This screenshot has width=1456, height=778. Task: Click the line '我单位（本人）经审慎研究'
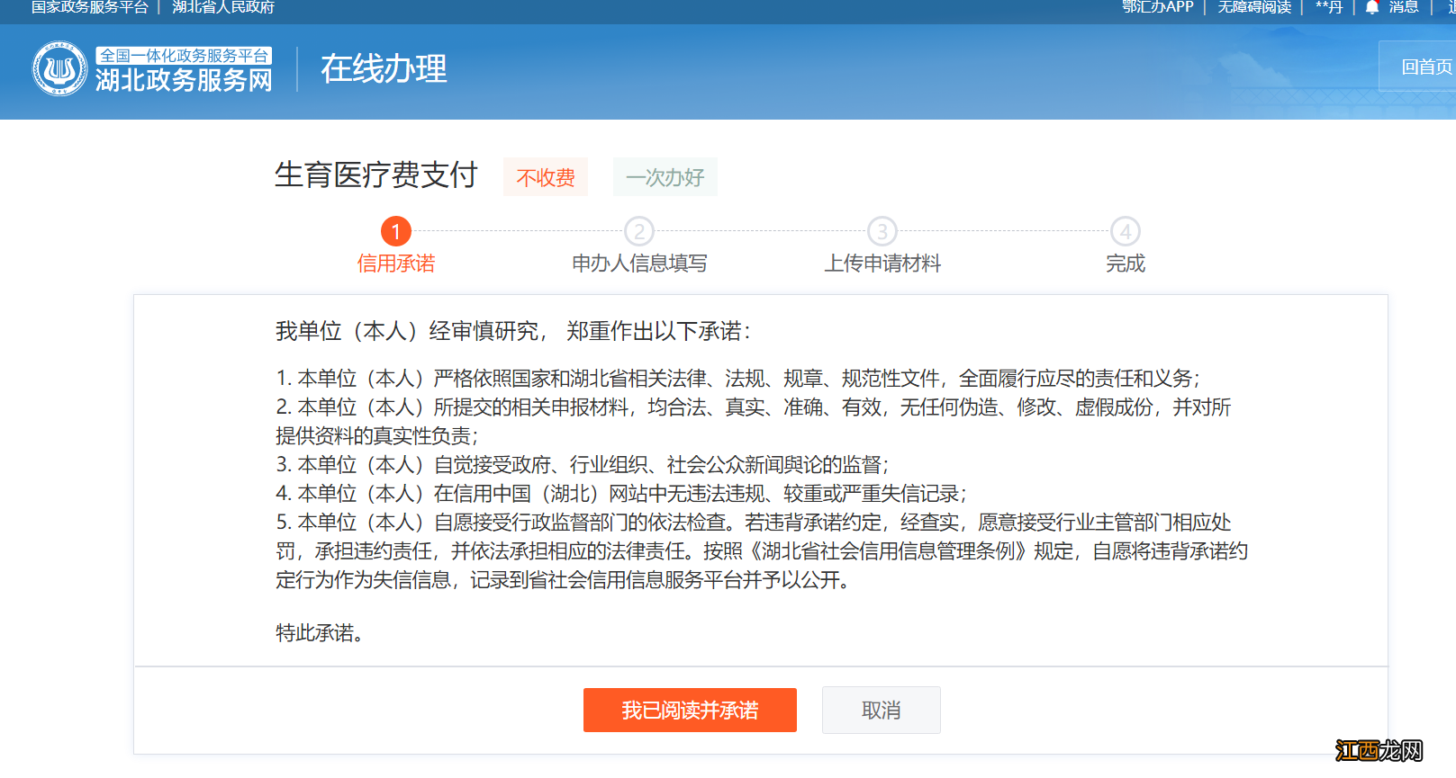click(x=512, y=331)
